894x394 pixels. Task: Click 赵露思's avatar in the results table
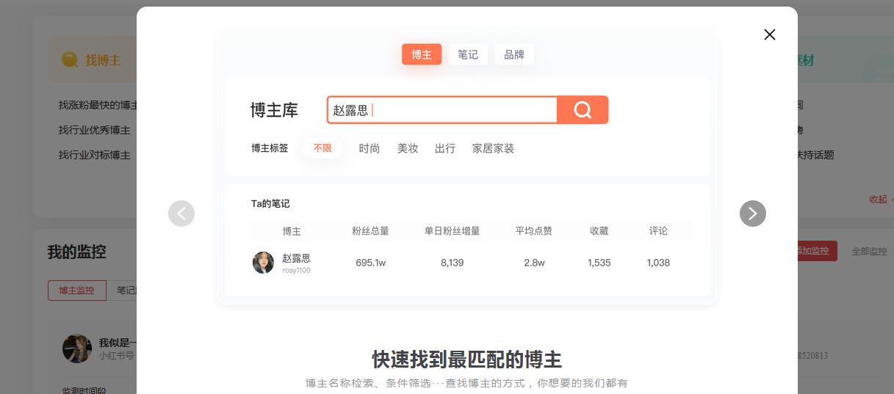tap(263, 263)
